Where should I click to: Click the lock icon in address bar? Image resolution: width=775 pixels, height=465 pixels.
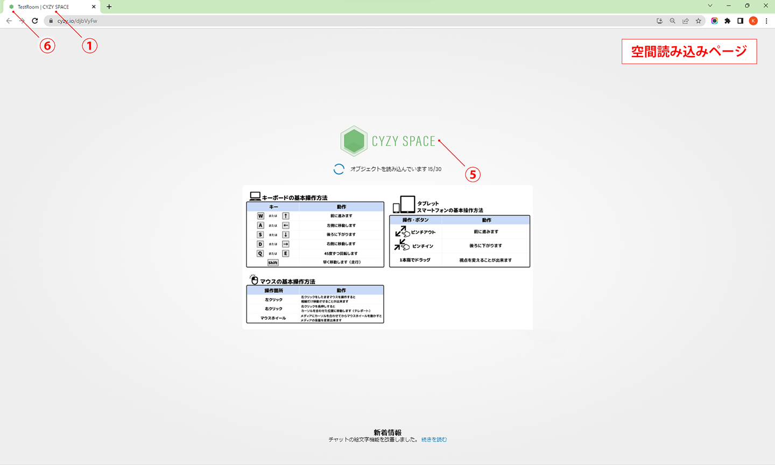[x=51, y=21]
